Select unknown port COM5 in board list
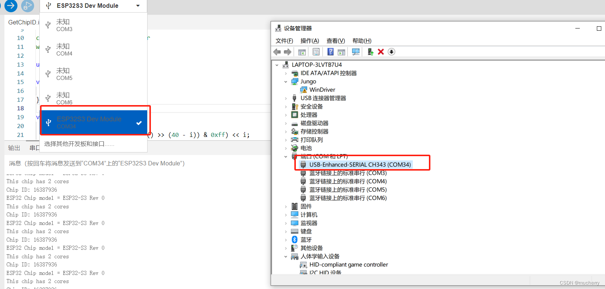Viewport: 605px width, 289px height. pyautogui.click(x=93, y=74)
